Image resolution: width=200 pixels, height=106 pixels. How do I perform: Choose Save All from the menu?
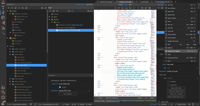(x=181, y=28)
